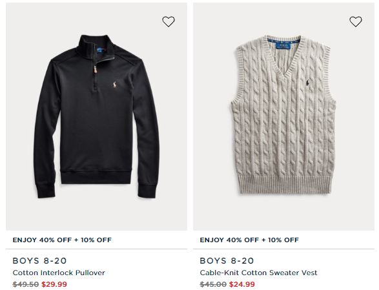Open the gray cable-knit sweater vest image
Viewport: 379px width, 290px height.
283,116
